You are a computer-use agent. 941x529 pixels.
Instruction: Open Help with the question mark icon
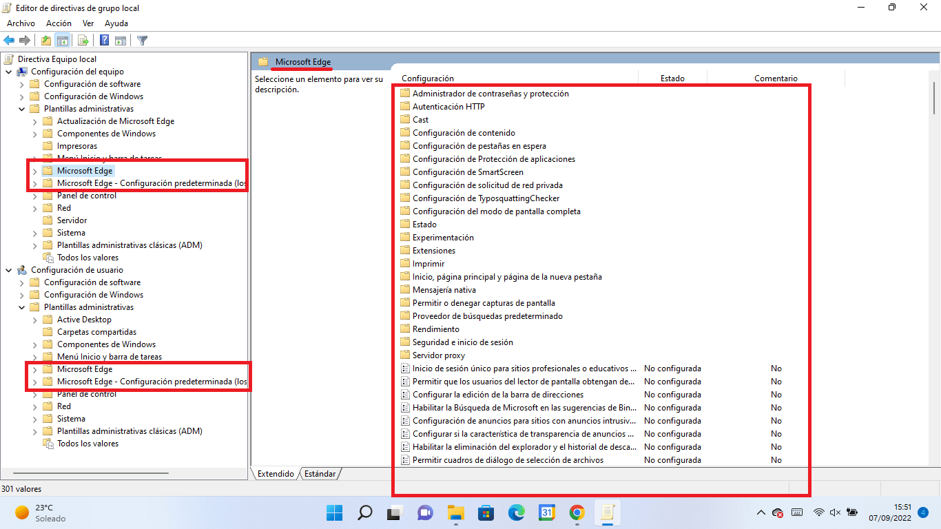[x=105, y=41]
